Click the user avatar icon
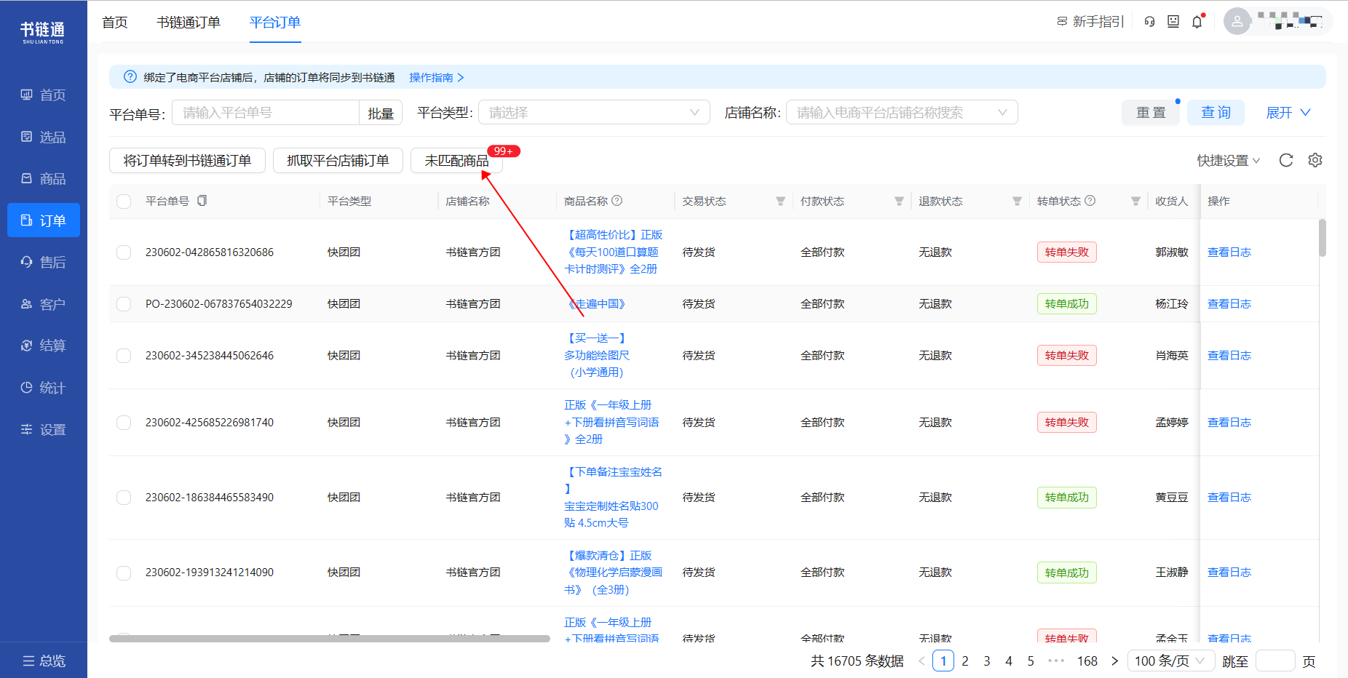 pyautogui.click(x=1237, y=21)
